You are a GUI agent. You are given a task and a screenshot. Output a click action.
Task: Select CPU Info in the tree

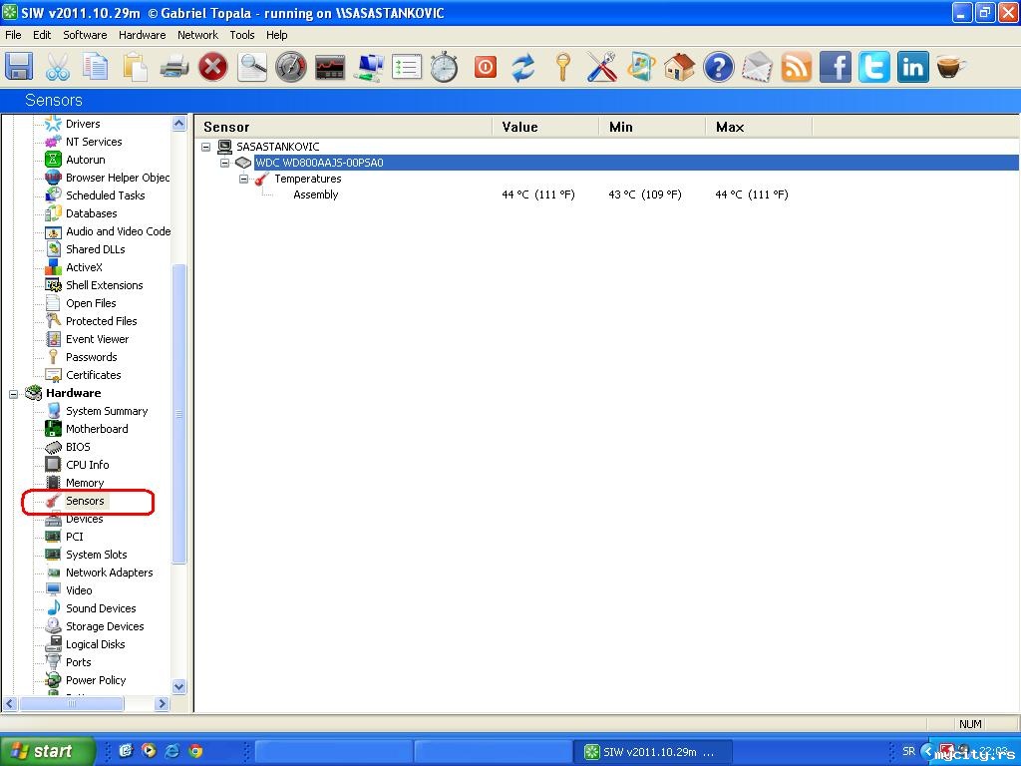click(88, 465)
